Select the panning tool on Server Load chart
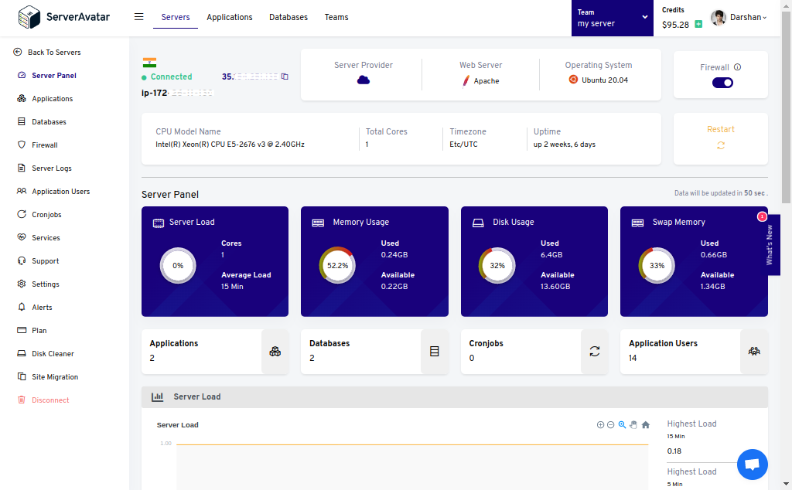The image size is (792, 490). click(633, 424)
